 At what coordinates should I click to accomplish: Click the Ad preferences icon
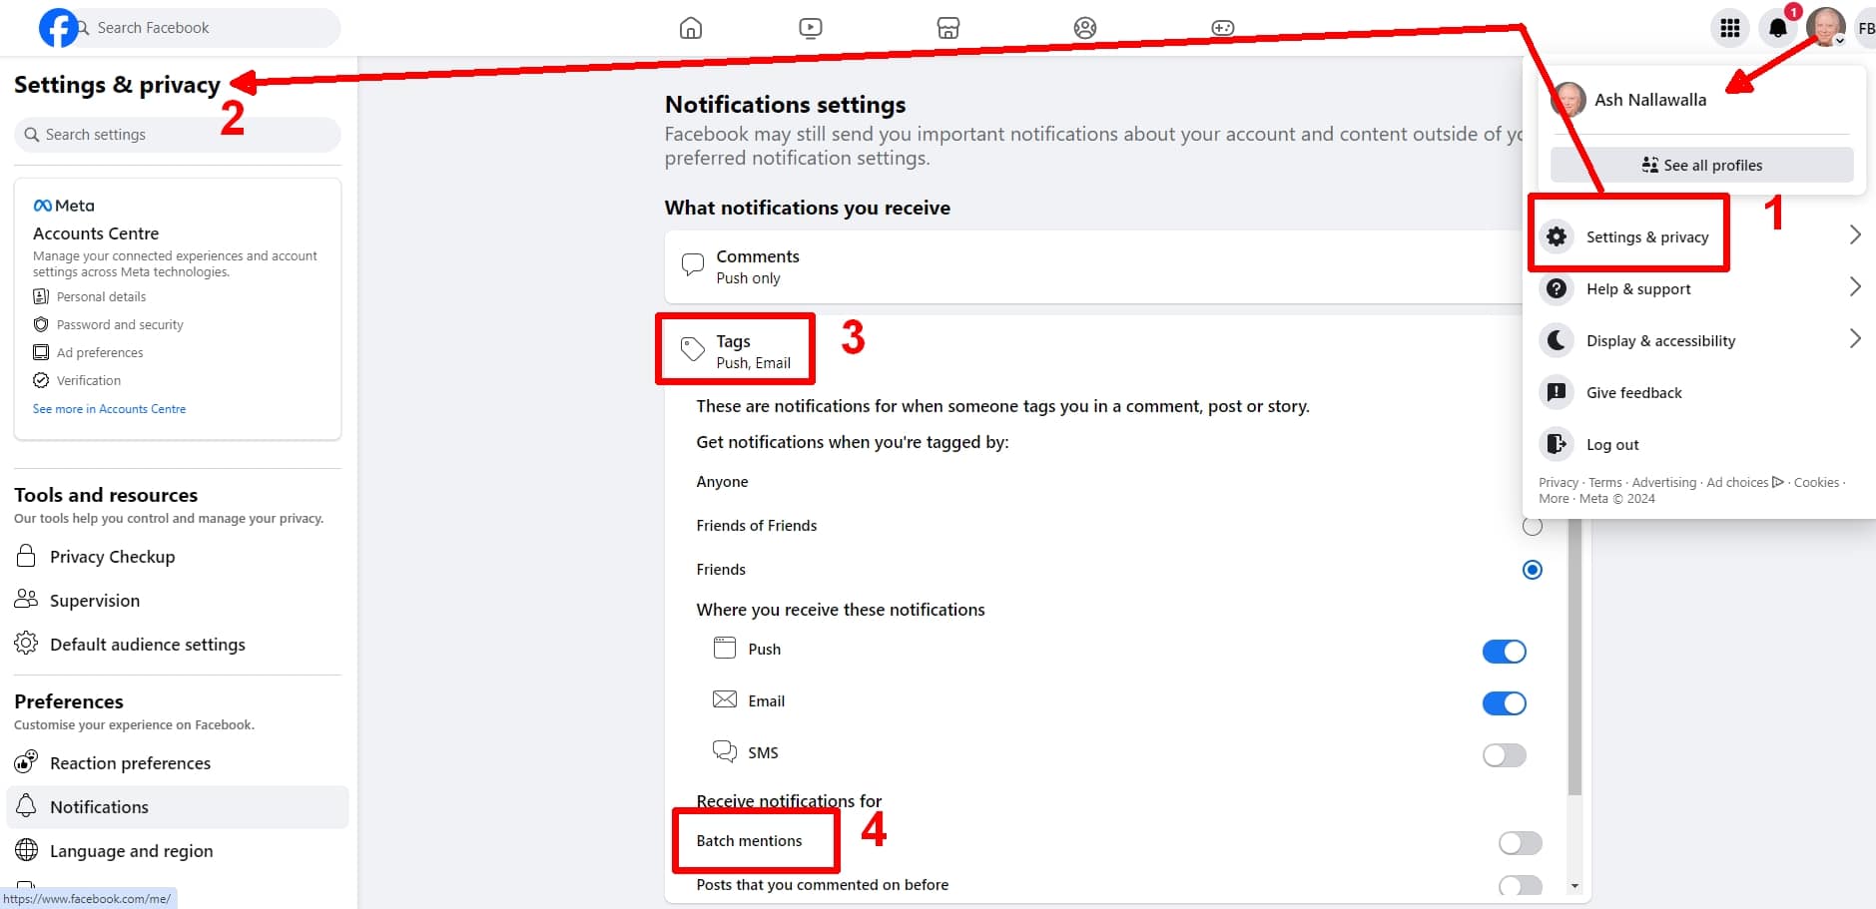[41, 352]
